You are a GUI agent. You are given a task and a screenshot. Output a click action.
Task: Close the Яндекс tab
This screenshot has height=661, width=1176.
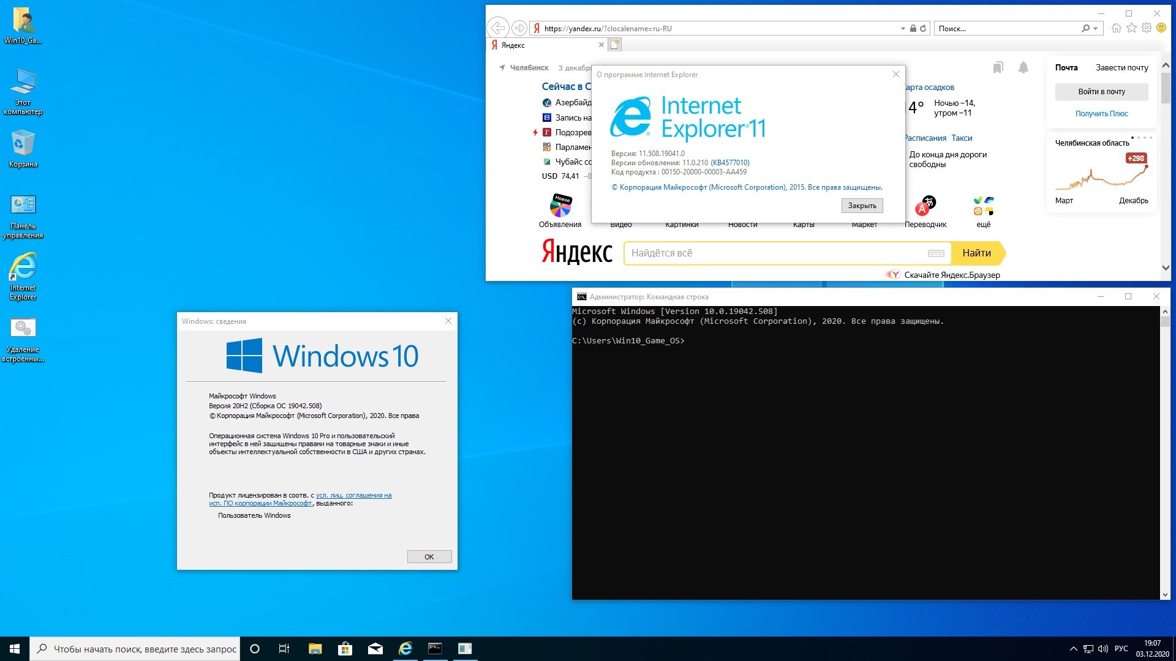coord(601,45)
